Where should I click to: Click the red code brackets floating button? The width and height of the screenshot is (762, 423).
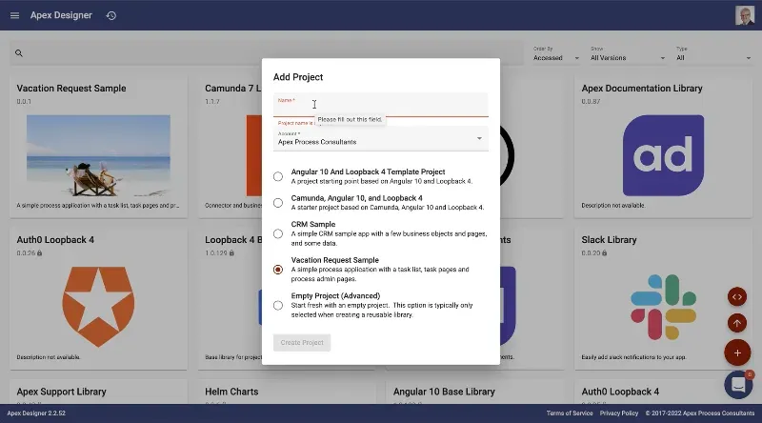736,297
